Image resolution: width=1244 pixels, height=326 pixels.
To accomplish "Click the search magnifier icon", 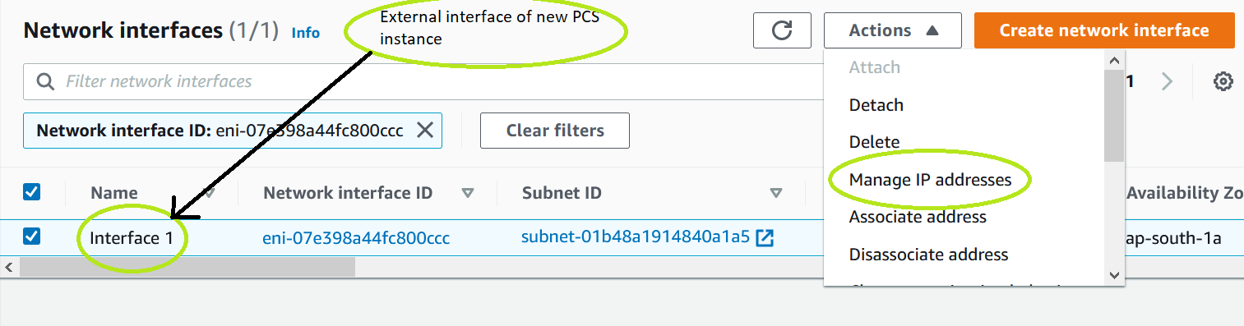I will click(x=45, y=81).
